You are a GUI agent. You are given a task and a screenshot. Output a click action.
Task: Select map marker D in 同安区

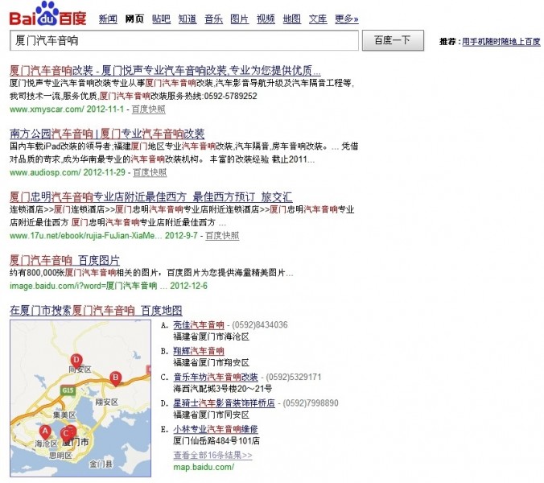coord(76,361)
